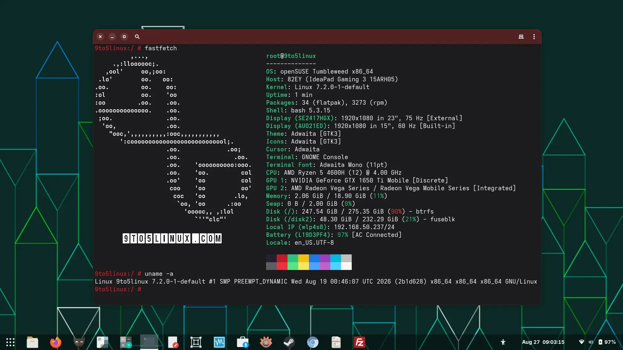Click the "Display (AUO21ED)" built-in line
Screen dimensions: 623x350
360,126
